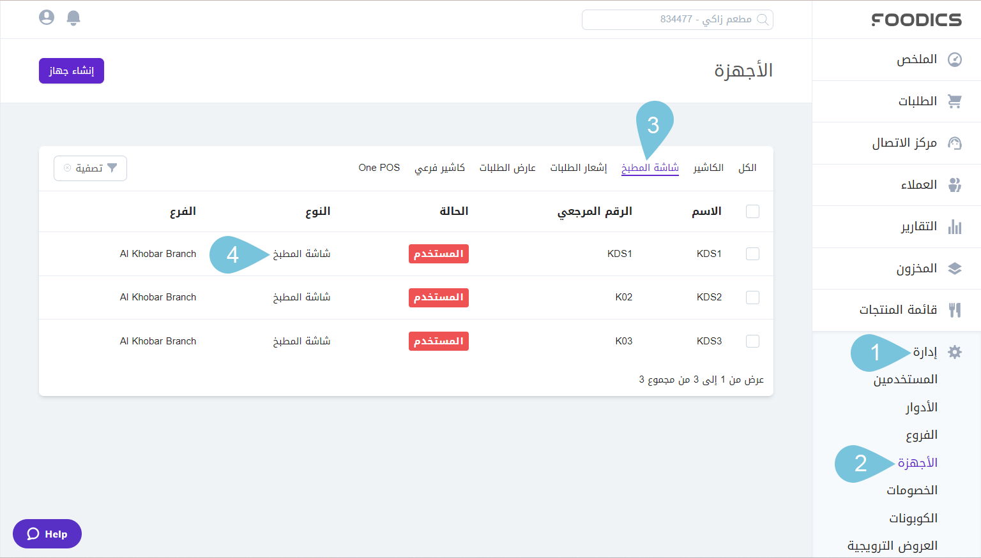This screenshot has height=558, width=981.
Task: Open the التقارير bar chart icon
Action: [955, 226]
